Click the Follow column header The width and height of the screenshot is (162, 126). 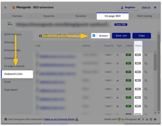pos(129,46)
